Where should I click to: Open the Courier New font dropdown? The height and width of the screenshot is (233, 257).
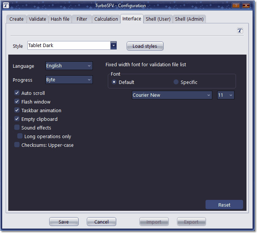[172, 95]
